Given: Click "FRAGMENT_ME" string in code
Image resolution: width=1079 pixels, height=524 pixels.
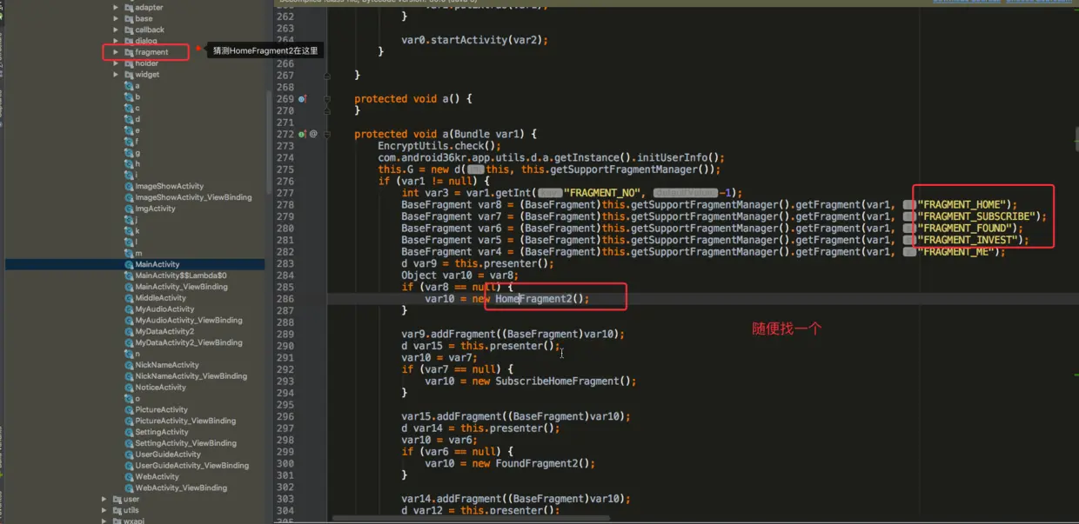Looking at the screenshot, I should (x=955, y=251).
